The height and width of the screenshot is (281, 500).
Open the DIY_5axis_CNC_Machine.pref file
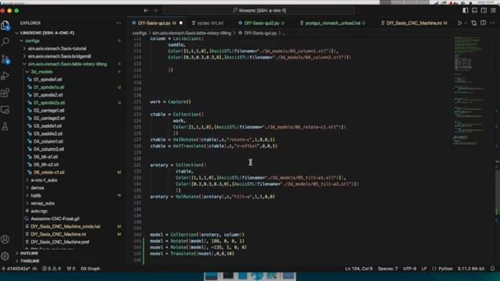pyautogui.click(x=60, y=242)
